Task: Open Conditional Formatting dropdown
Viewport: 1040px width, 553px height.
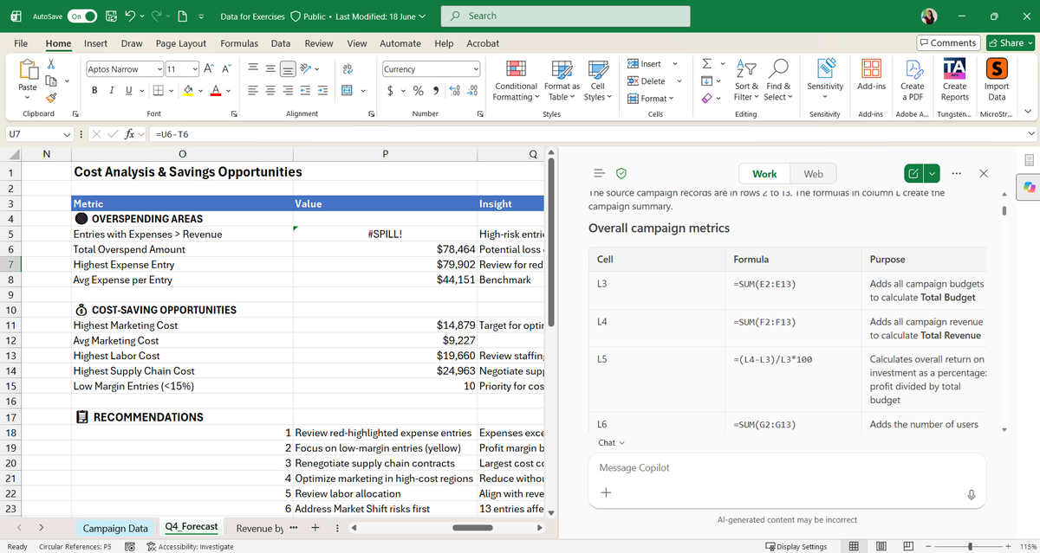Action: (516, 80)
